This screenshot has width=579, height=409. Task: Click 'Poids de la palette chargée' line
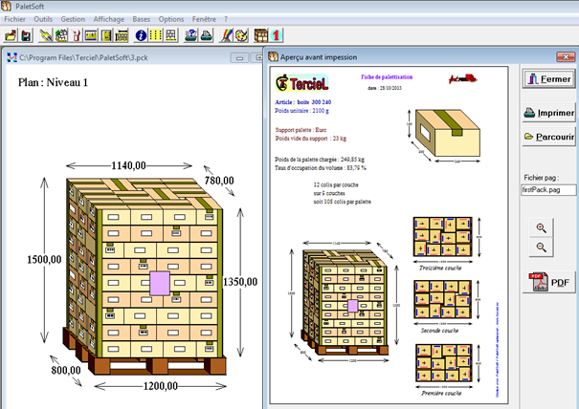(320, 160)
